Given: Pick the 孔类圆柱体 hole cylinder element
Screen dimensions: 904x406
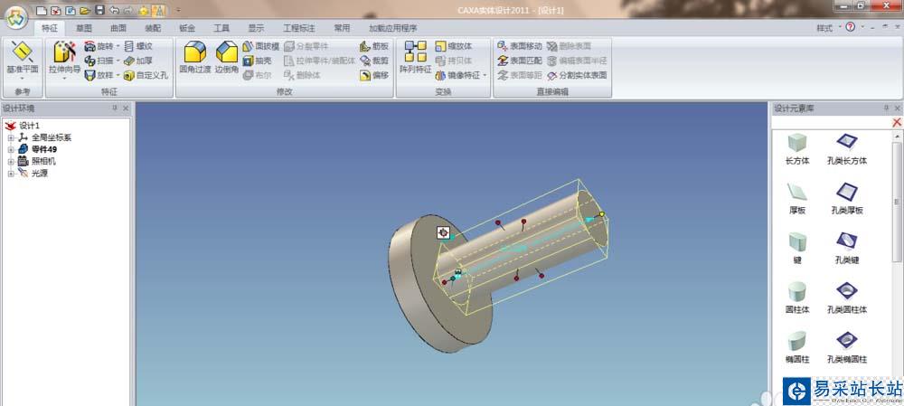Looking at the screenshot, I should pos(847,297).
